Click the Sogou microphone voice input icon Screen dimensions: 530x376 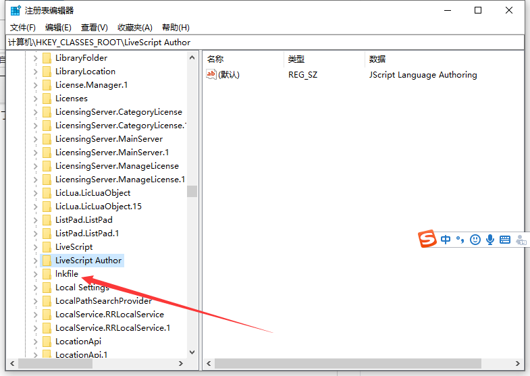pyautogui.click(x=489, y=240)
